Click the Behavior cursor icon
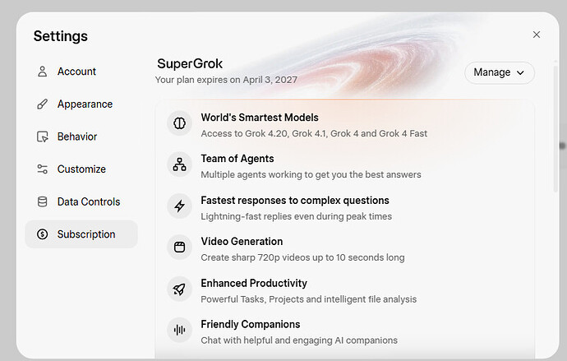The height and width of the screenshot is (361, 567). (x=42, y=137)
